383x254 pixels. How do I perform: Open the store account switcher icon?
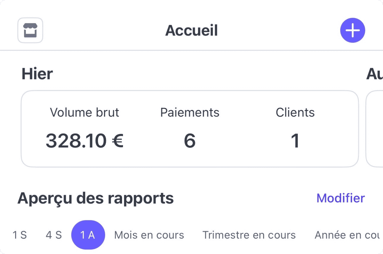pos(30,30)
